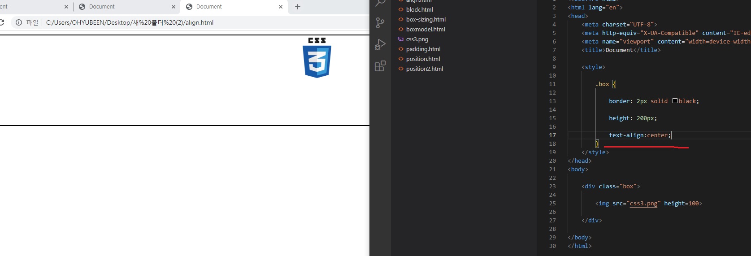This screenshot has height=256, width=751.
Task: Open boxmodel.html in the explorer
Action: click(425, 29)
